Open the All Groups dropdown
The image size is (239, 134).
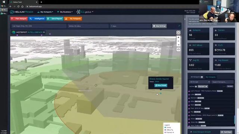(200, 82)
